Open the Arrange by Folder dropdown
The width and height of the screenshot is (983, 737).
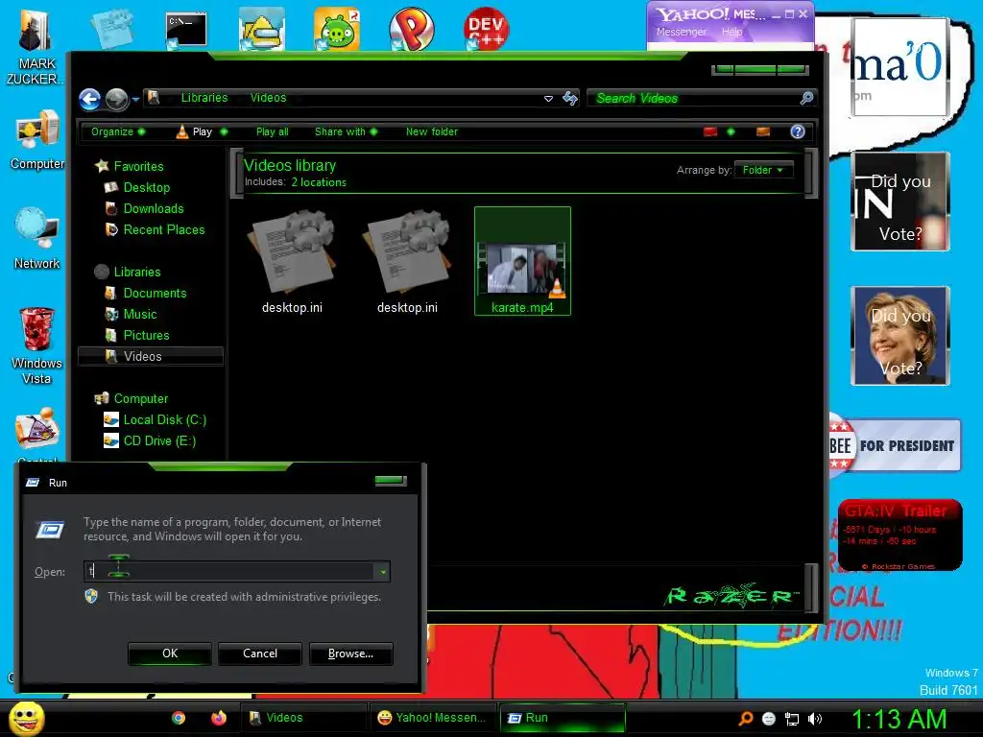click(x=763, y=170)
